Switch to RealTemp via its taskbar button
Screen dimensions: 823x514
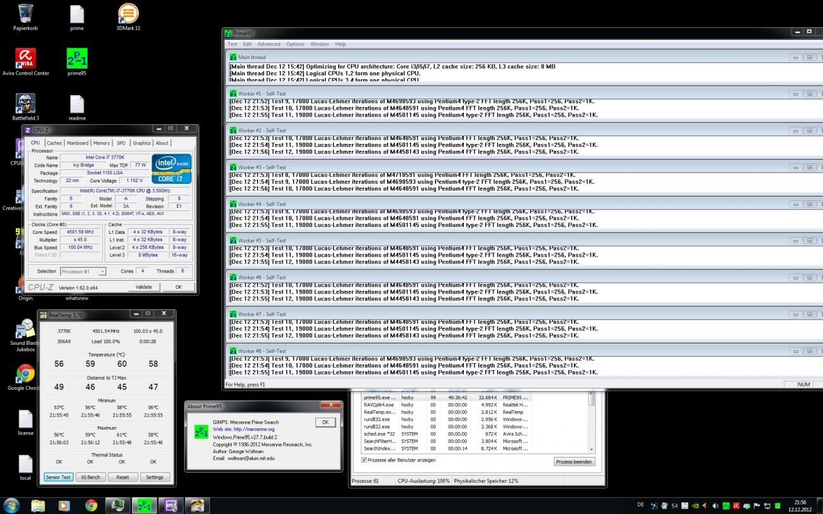197,505
